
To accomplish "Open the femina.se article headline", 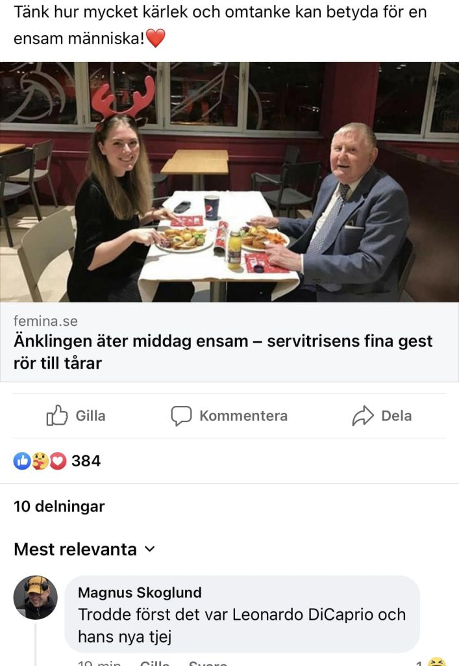I will [x=223, y=352].
